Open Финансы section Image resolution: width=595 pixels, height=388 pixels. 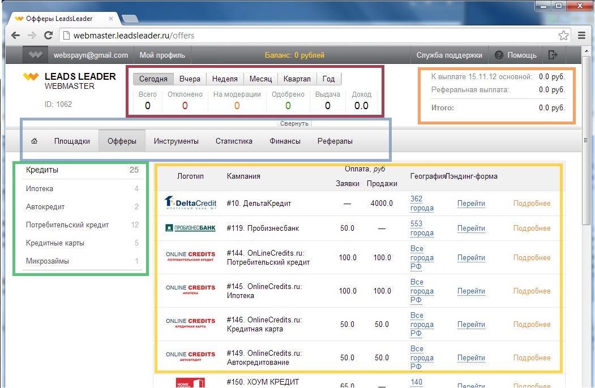point(285,141)
